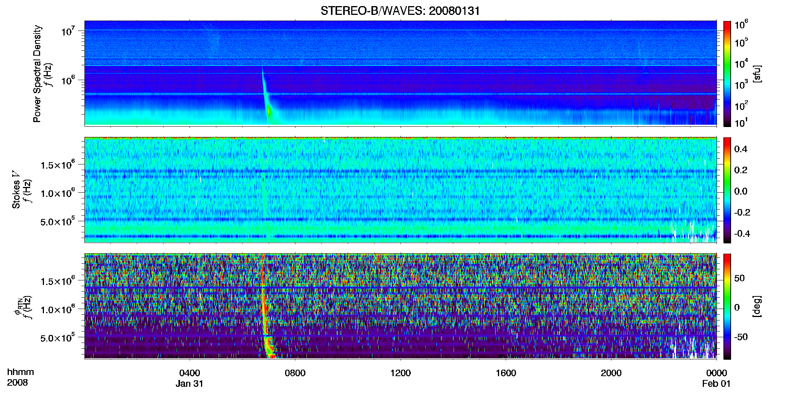Click the 1.0×10^6 tick label of φ RTN panel
The image size is (801, 412).
(x=58, y=309)
